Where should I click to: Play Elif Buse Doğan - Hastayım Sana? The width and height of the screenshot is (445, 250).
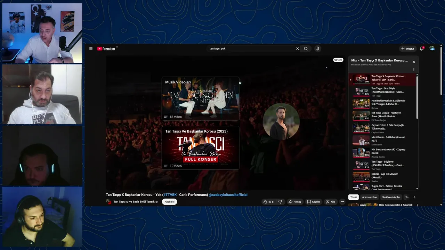[x=383, y=116]
